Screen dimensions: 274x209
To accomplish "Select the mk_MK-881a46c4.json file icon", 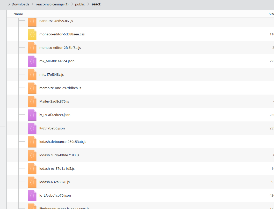I will coord(32,61).
